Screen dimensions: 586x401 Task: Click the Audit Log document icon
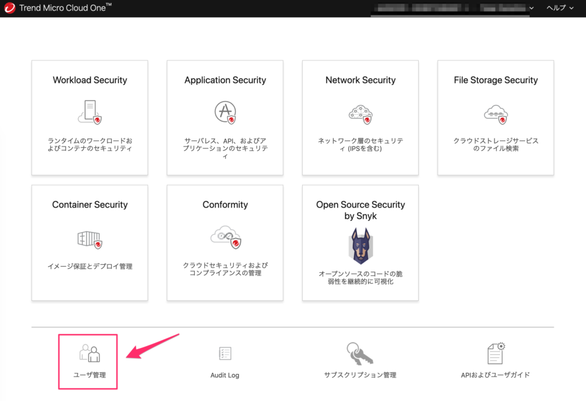point(225,354)
